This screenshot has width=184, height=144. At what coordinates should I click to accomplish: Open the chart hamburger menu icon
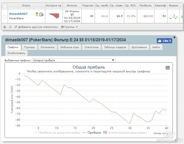click(x=168, y=68)
